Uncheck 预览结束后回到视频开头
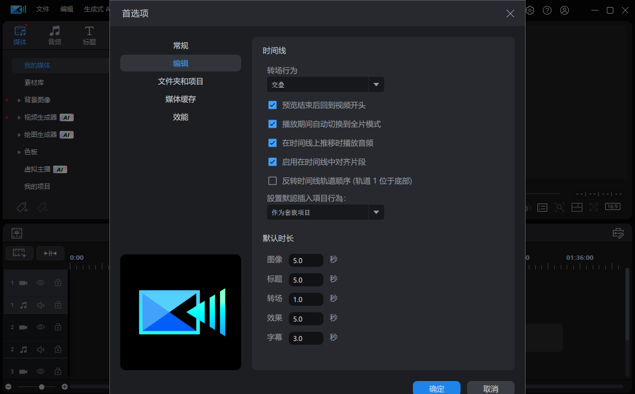The width and height of the screenshot is (635, 394). click(x=273, y=105)
